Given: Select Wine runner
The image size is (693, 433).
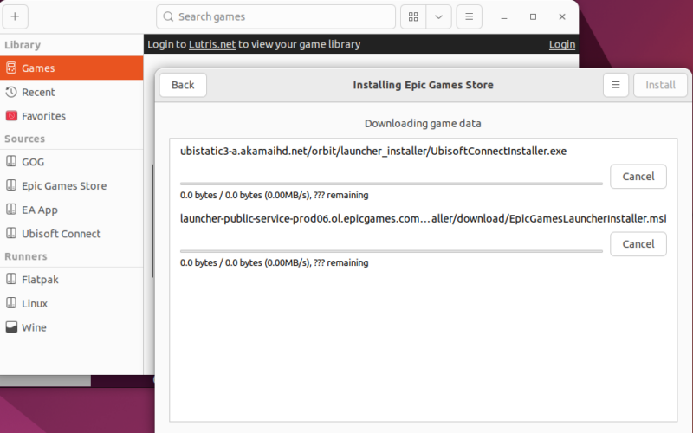Looking at the screenshot, I should click(x=72, y=327).
